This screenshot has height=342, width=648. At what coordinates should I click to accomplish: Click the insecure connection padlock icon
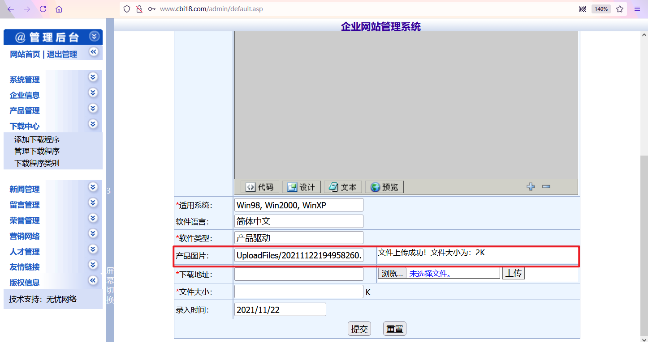[x=139, y=9]
